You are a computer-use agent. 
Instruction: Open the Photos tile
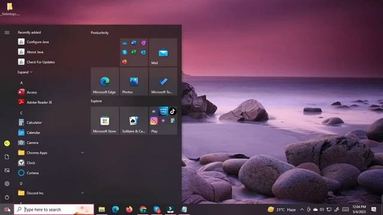pos(134,81)
